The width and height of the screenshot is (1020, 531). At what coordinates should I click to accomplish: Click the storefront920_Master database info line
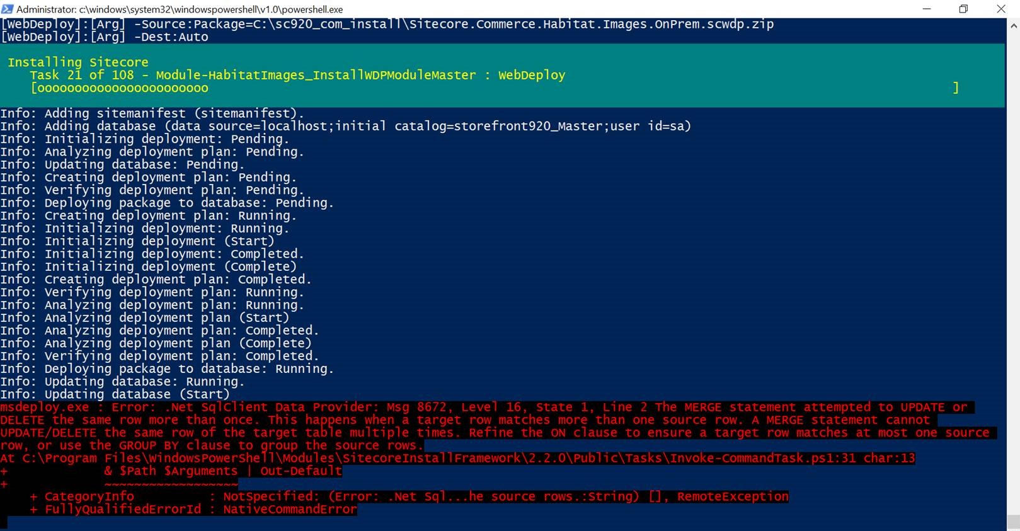click(x=347, y=126)
